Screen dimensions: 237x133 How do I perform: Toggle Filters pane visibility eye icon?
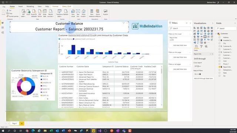187,23
